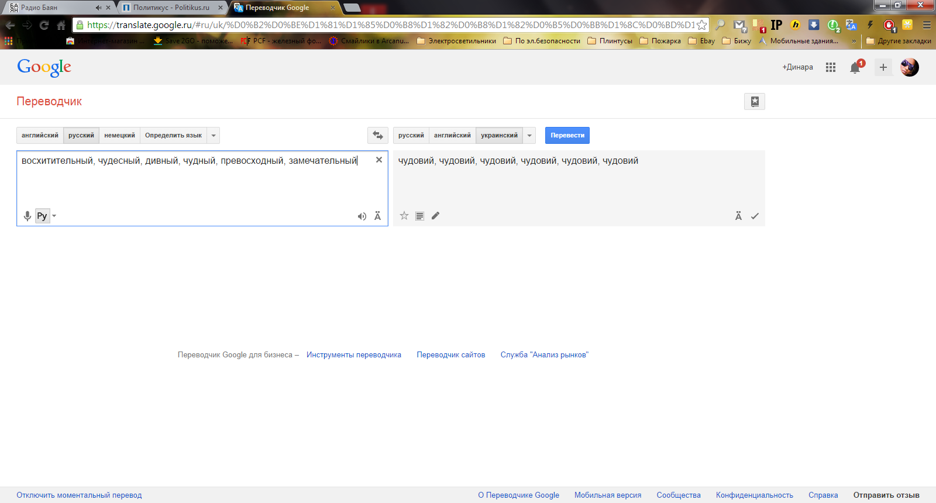The height and width of the screenshot is (503, 936).
Task: Listen to source text via speaker icon
Action: tap(362, 216)
